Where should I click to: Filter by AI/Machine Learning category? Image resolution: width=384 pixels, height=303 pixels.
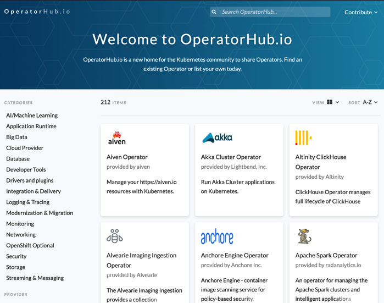point(32,115)
